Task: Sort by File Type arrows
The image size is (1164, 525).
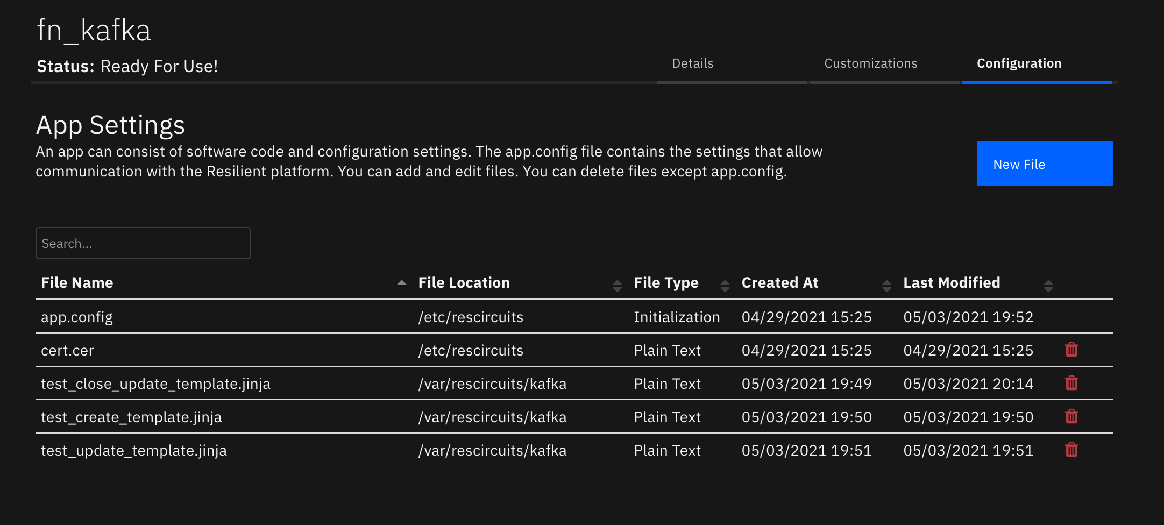Action: pos(725,286)
